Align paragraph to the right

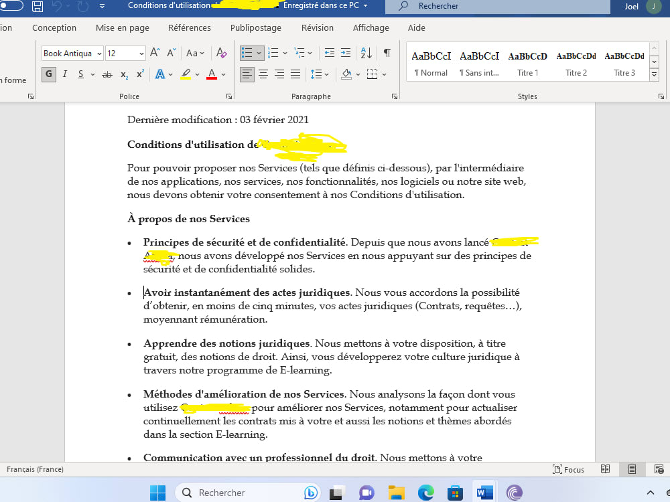point(279,74)
